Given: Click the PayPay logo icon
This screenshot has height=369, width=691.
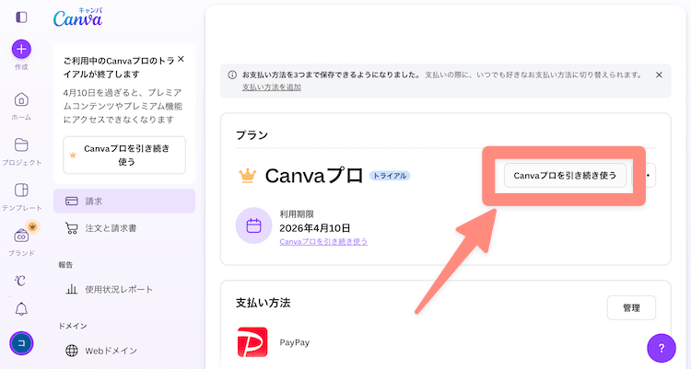Looking at the screenshot, I should [252, 342].
